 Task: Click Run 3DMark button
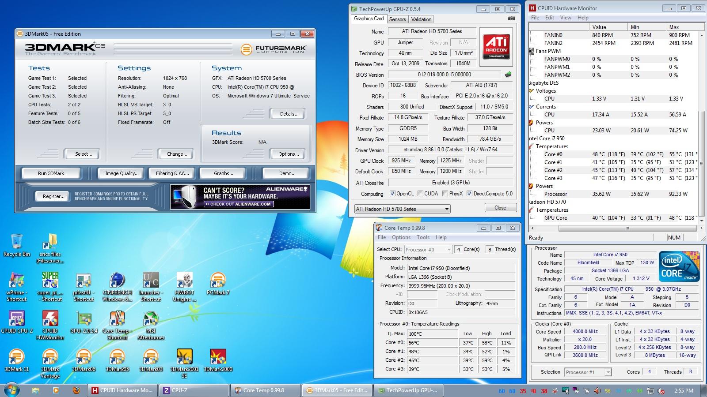(x=51, y=173)
